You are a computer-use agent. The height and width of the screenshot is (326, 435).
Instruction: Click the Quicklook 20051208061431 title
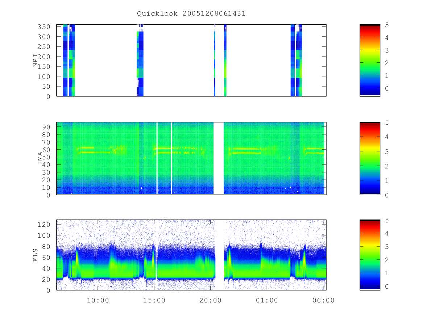pos(191,13)
